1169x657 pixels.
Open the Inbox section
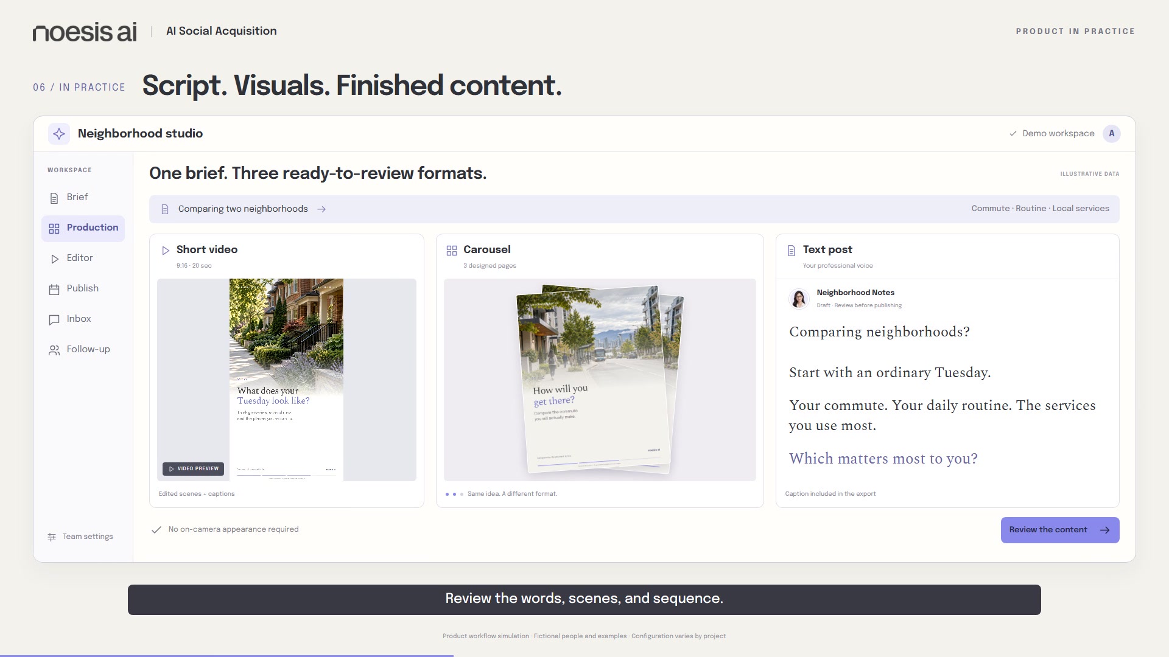[83, 319]
